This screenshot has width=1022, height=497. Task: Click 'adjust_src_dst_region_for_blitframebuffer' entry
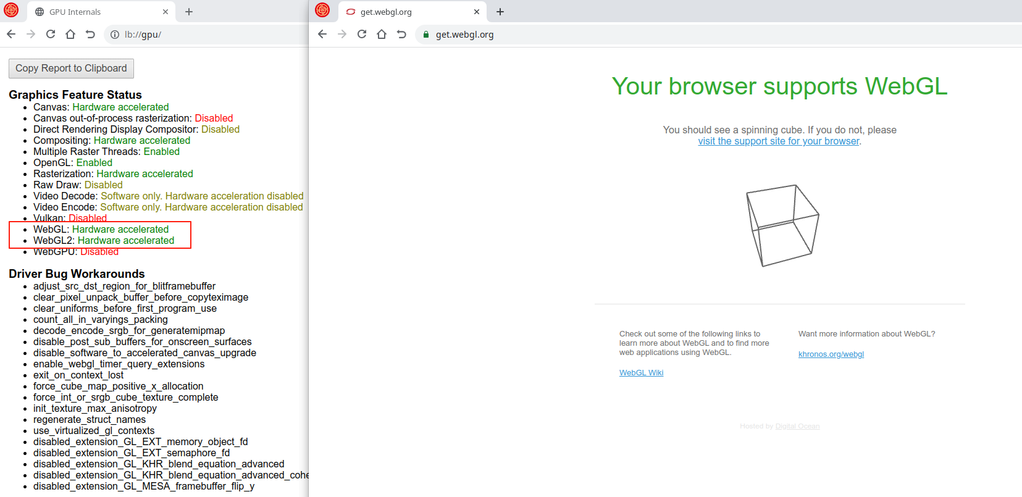pos(124,286)
